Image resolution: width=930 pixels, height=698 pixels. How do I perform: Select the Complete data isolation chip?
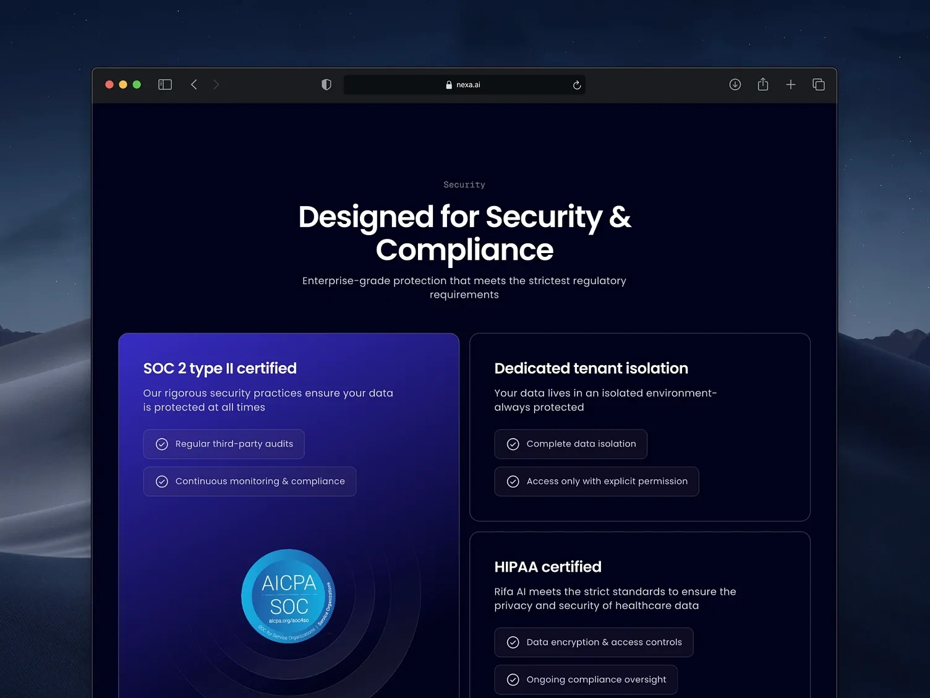click(571, 444)
